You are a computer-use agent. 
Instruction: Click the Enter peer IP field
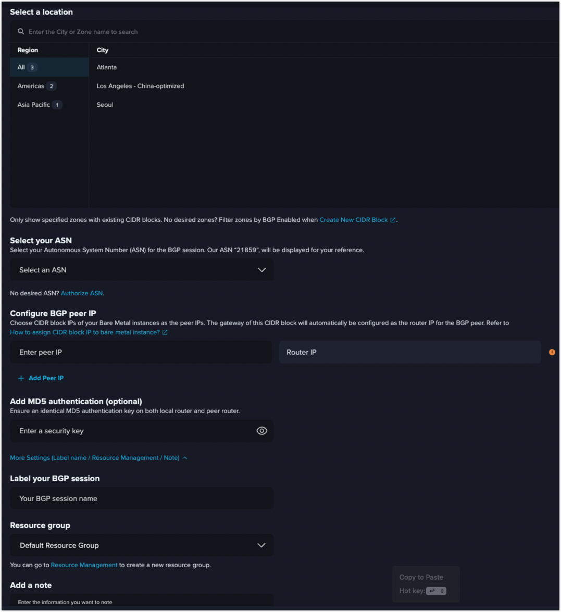(x=141, y=352)
